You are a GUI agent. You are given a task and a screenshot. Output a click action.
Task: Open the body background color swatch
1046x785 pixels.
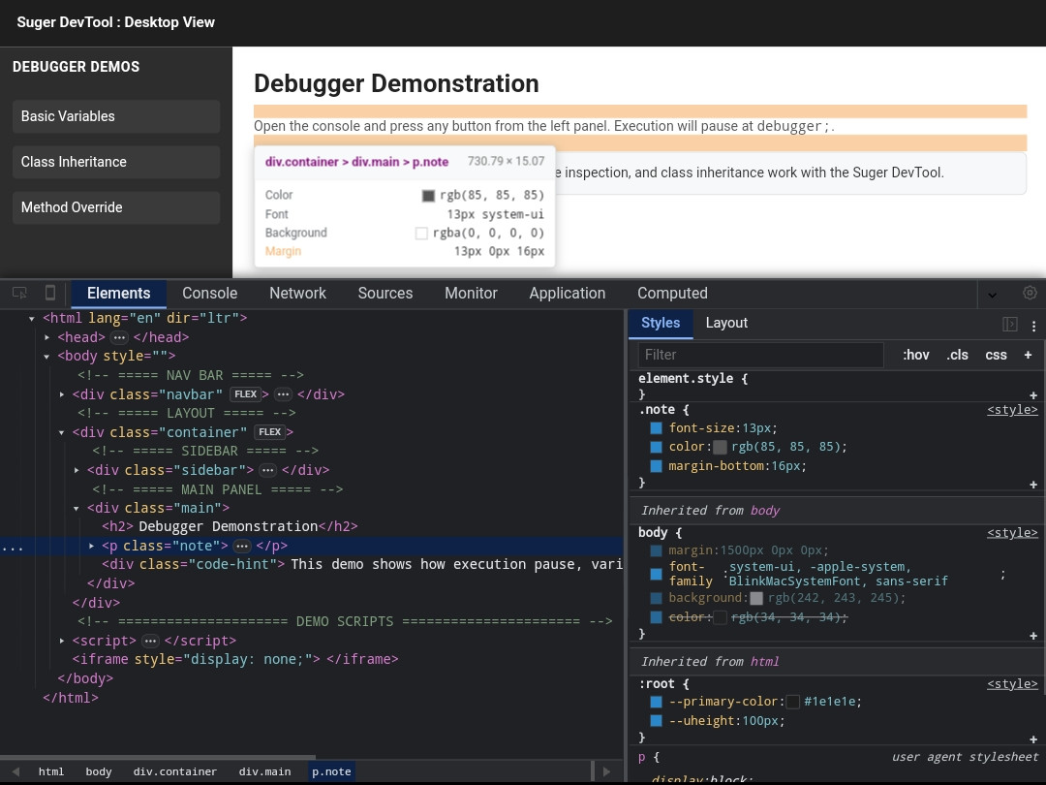pos(756,598)
